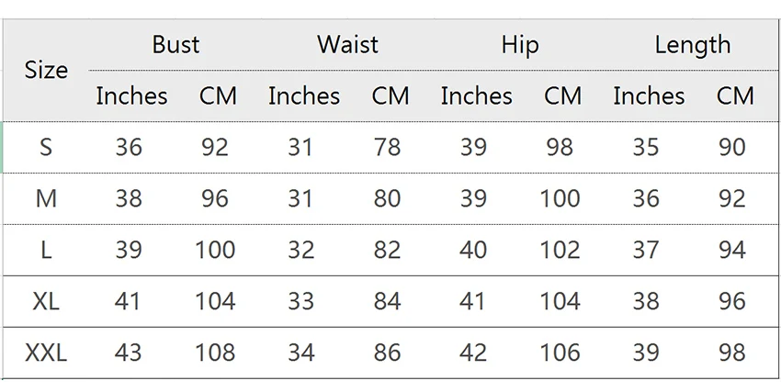Select bust inches value 43 for XXL
The image size is (781, 392).
pos(129,353)
